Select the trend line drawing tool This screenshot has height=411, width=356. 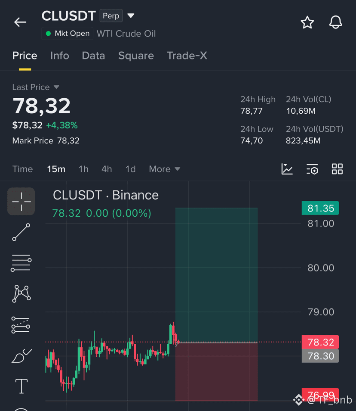21,232
